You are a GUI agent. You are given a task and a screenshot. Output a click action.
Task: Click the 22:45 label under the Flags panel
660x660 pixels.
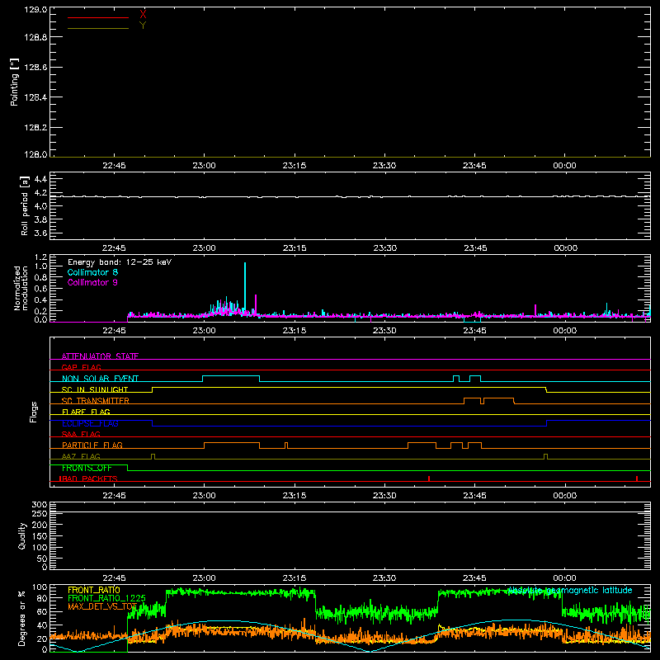point(114,496)
